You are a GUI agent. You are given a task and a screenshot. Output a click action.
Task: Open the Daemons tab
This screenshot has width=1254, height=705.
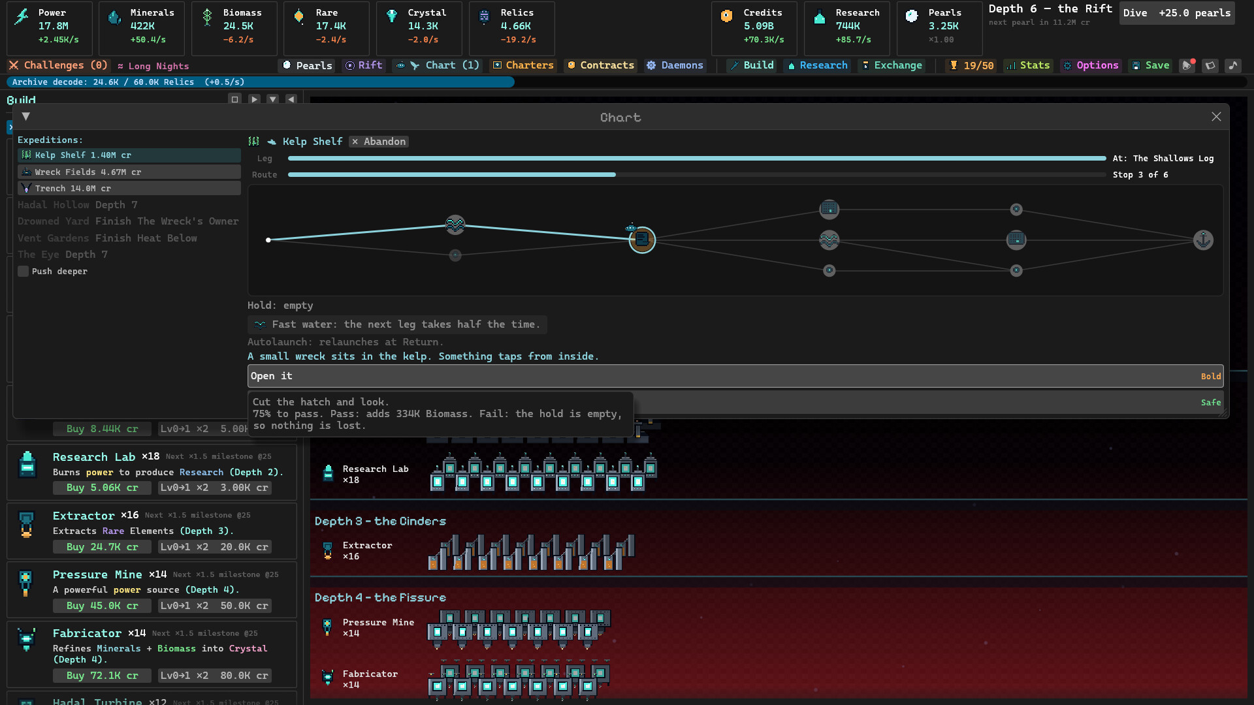pyautogui.click(x=675, y=65)
